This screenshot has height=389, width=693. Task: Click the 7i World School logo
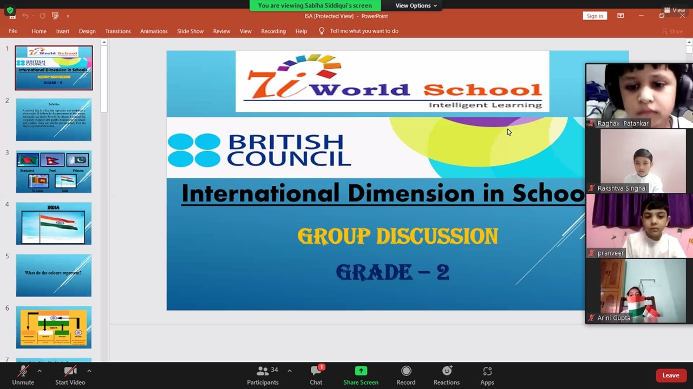pos(393,82)
